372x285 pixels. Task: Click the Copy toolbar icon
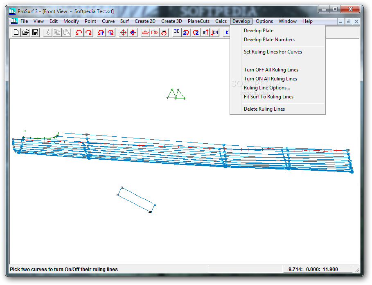click(57, 32)
